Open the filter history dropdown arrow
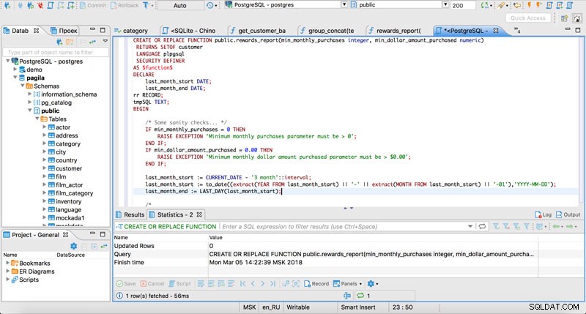Image resolution: width=586 pixels, height=314 pixels. click(470, 227)
